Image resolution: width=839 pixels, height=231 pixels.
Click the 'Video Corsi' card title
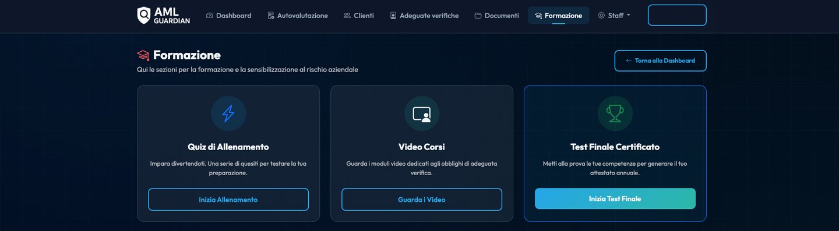(x=422, y=147)
